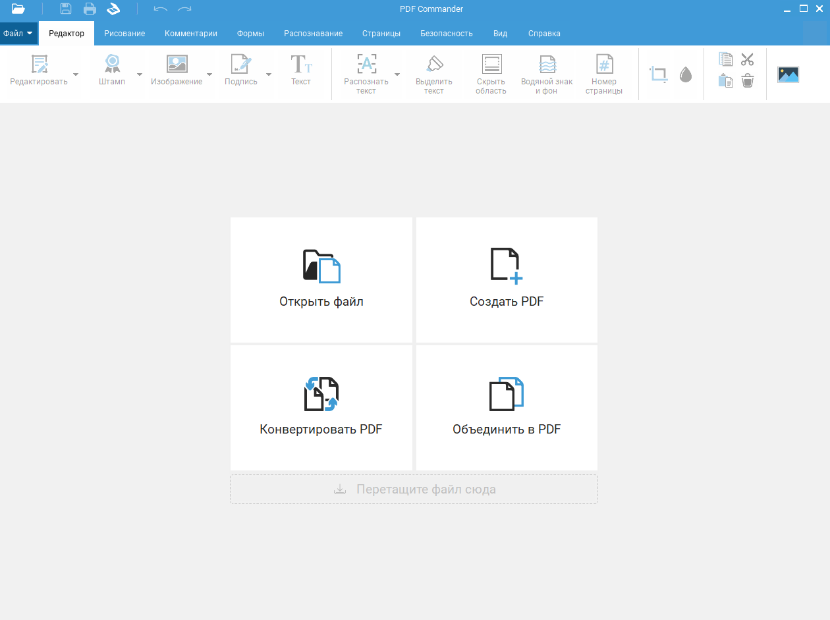Expand the Подпись dropdown arrow

tap(269, 74)
